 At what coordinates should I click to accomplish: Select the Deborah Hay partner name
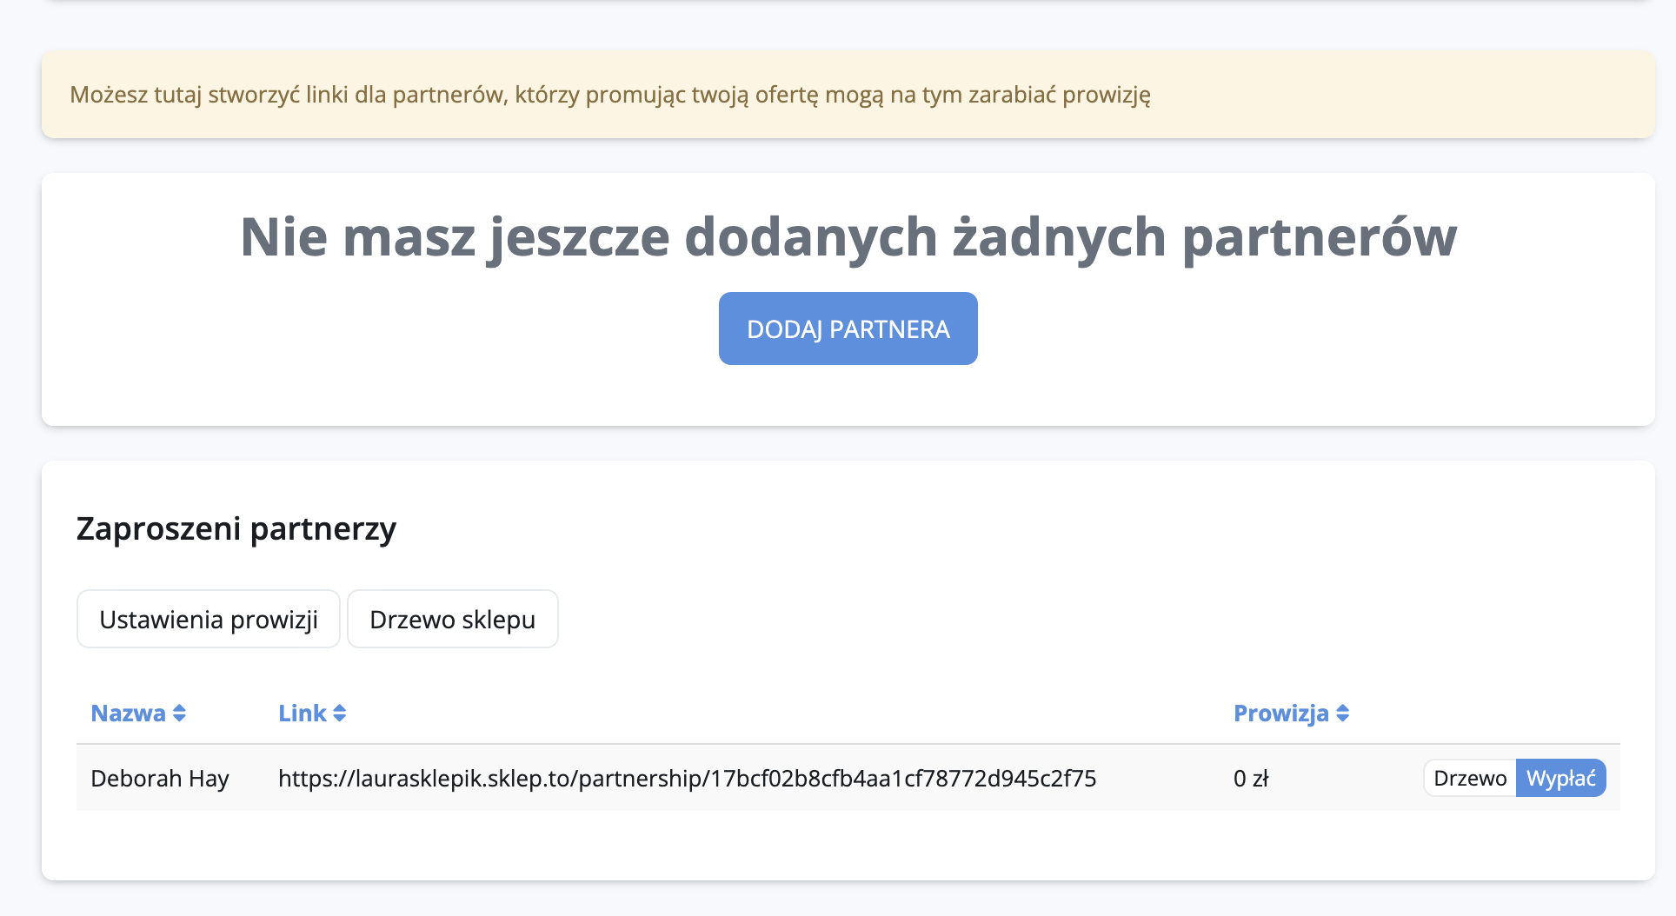[160, 779]
